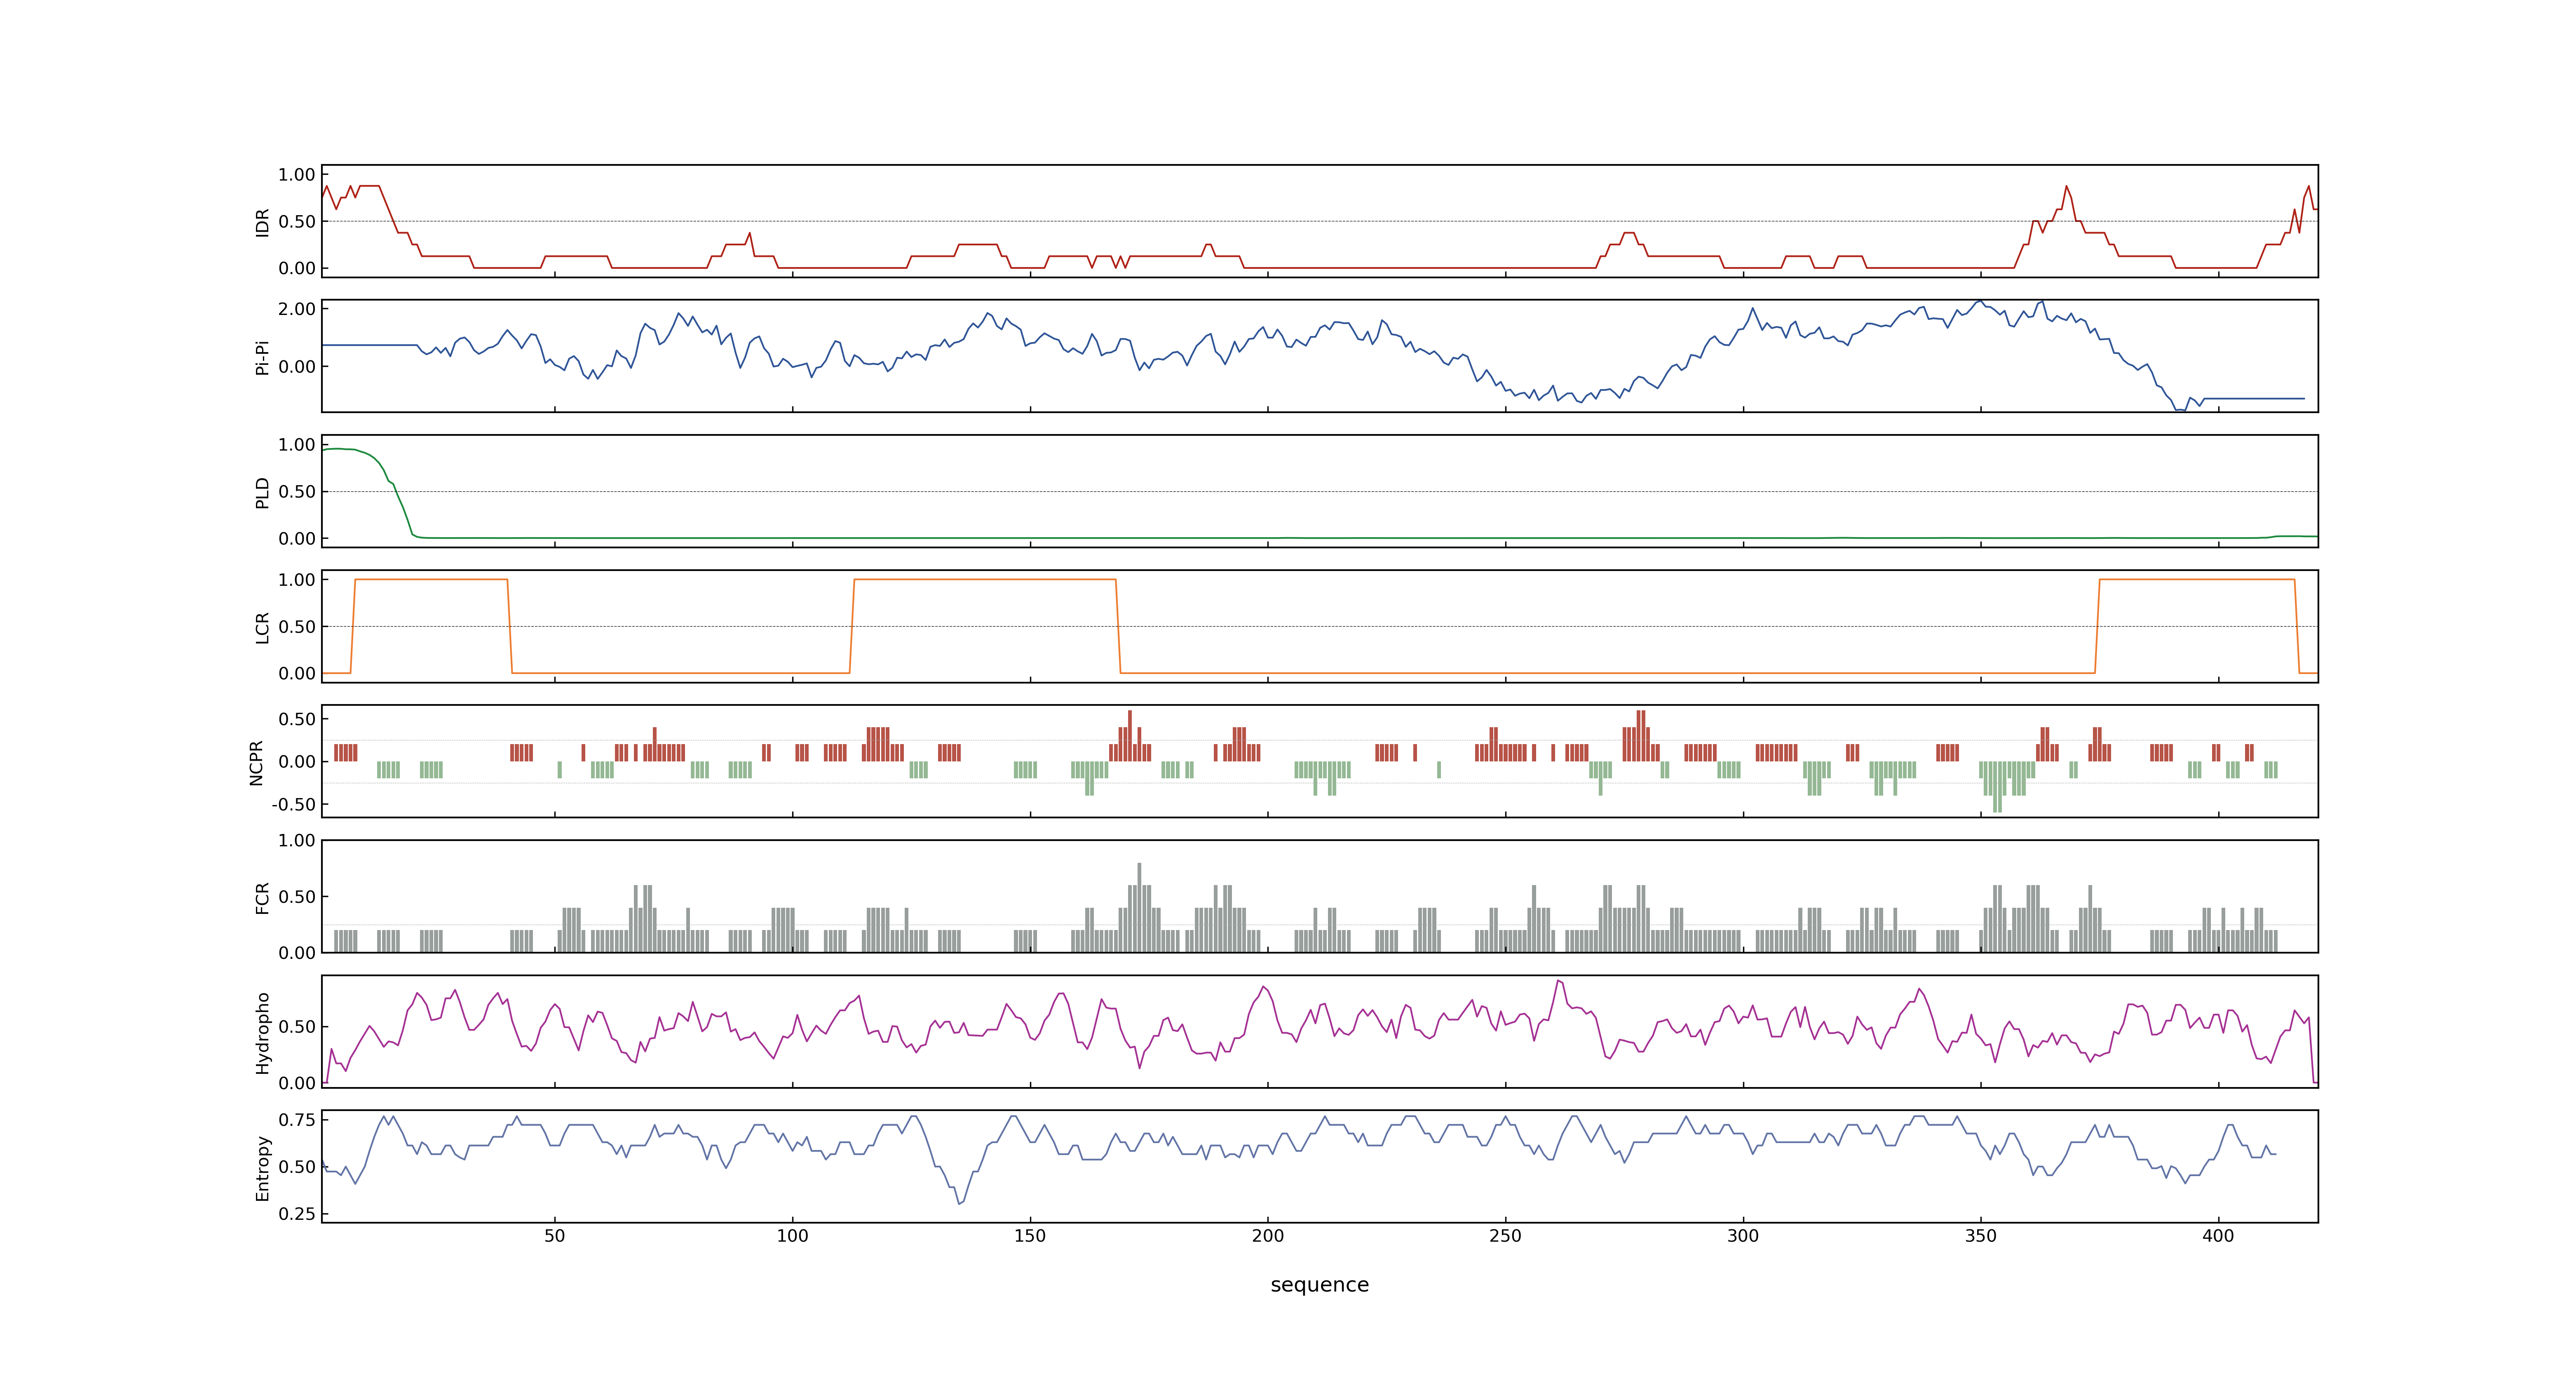Click the Pi-Pi axis label
Viewport: 2576px width, 1374px height.
tap(262, 357)
